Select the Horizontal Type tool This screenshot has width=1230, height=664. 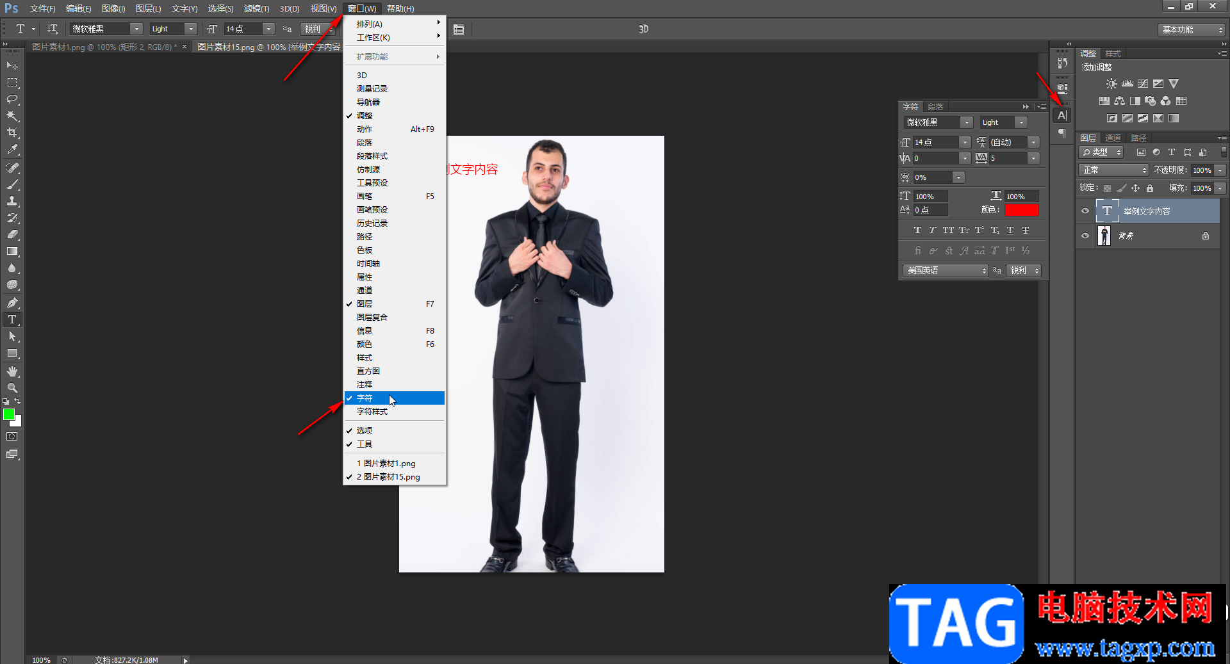12,320
